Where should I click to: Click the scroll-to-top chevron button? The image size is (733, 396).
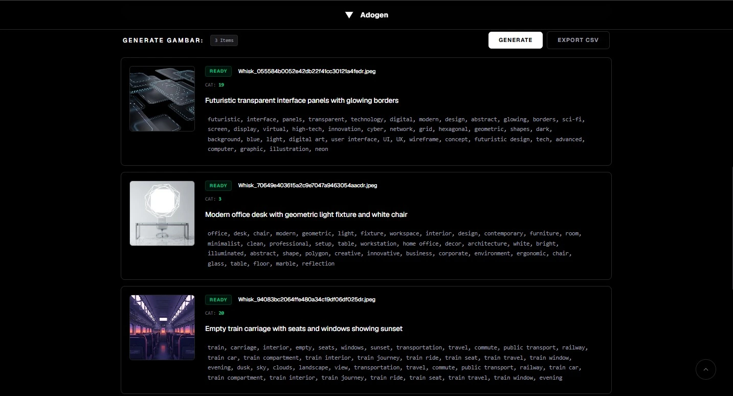[706, 369]
